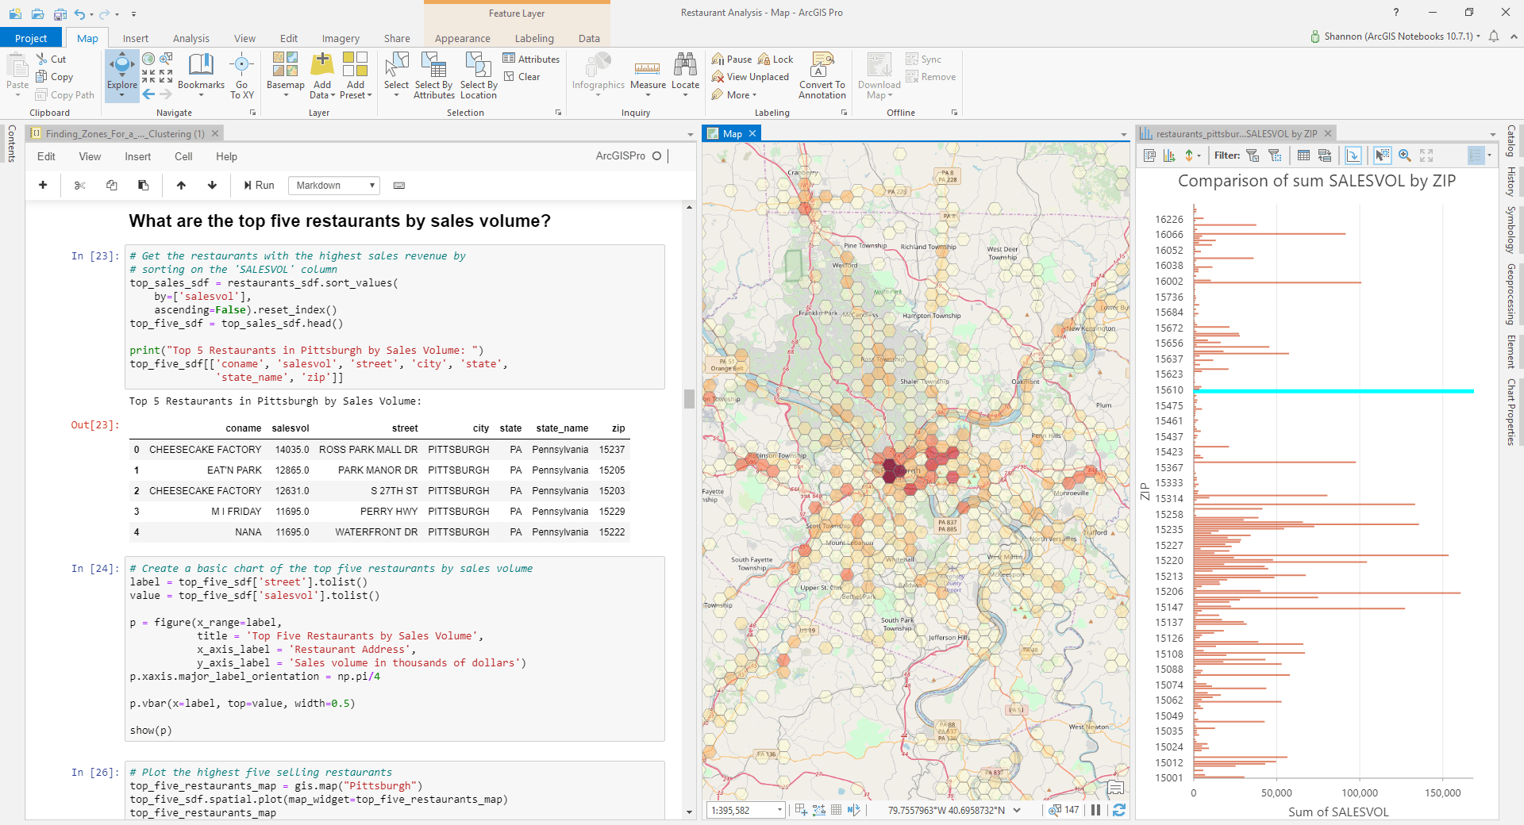Refresh the map view

click(x=1119, y=810)
